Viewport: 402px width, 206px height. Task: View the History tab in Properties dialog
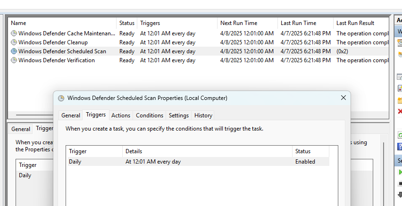(203, 115)
